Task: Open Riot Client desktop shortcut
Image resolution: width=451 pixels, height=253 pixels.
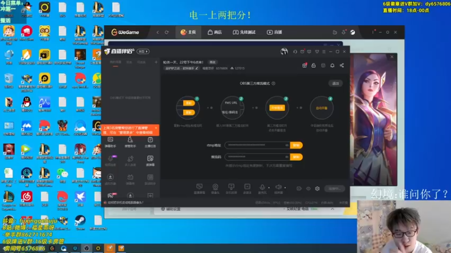Action: coord(26,33)
